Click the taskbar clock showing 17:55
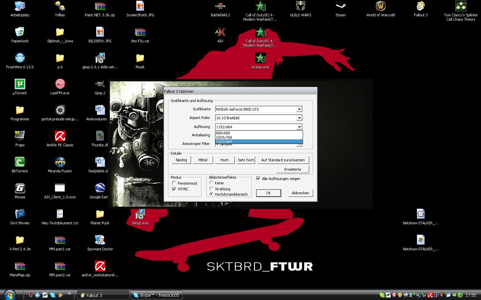 (x=471, y=295)
